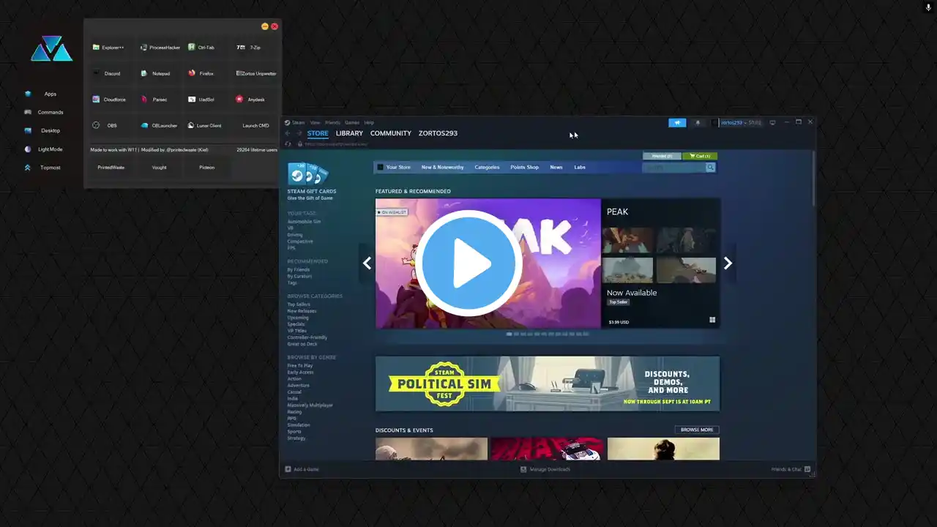Open Anydesk from the launcher grid

(255, 100)
